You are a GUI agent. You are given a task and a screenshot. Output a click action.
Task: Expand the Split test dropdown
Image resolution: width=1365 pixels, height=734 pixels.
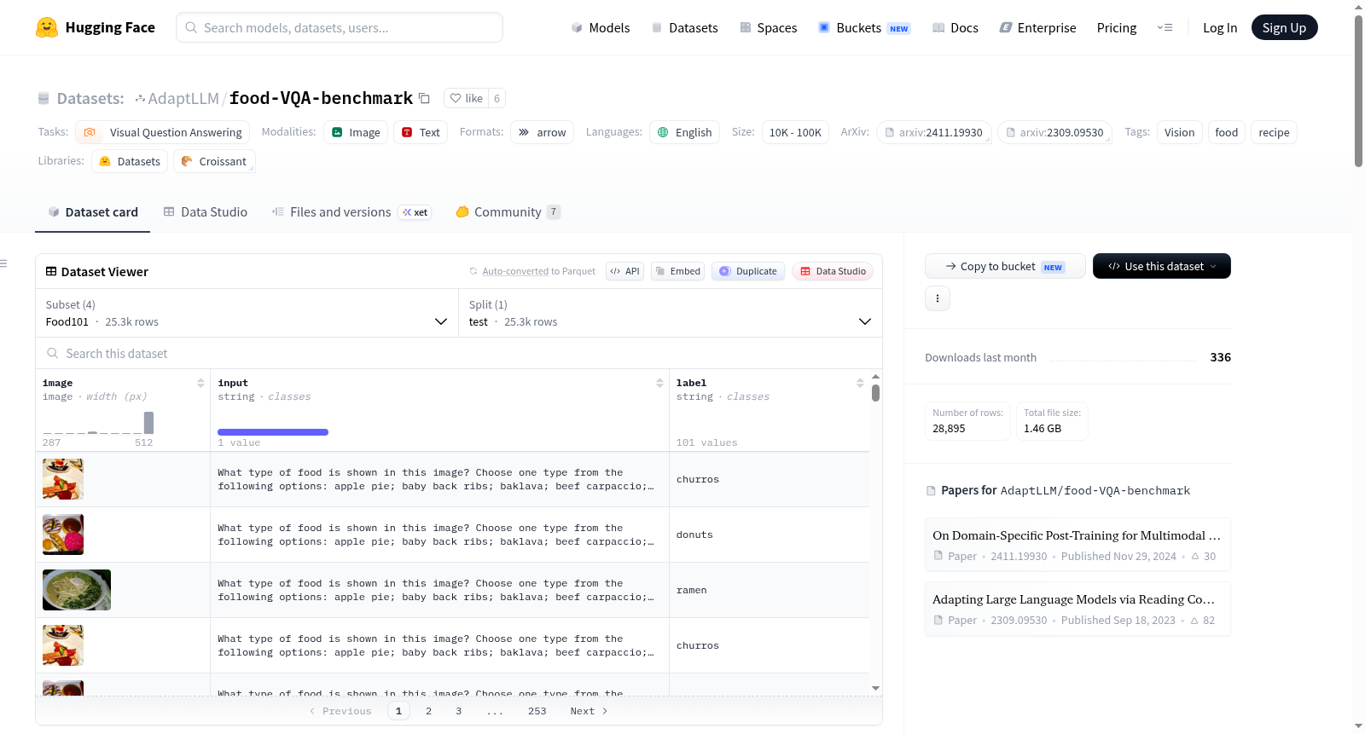coord(671,313)
